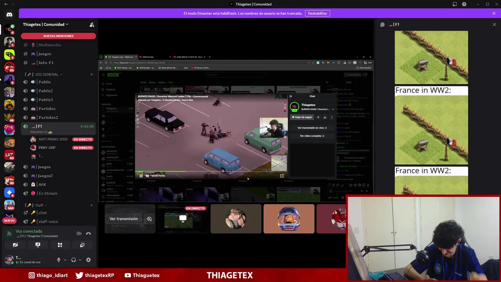Image resolution: width=501 pixels, height=282 pixels.
Task: Open the server icon with badge 33
Action: (9, 67)
